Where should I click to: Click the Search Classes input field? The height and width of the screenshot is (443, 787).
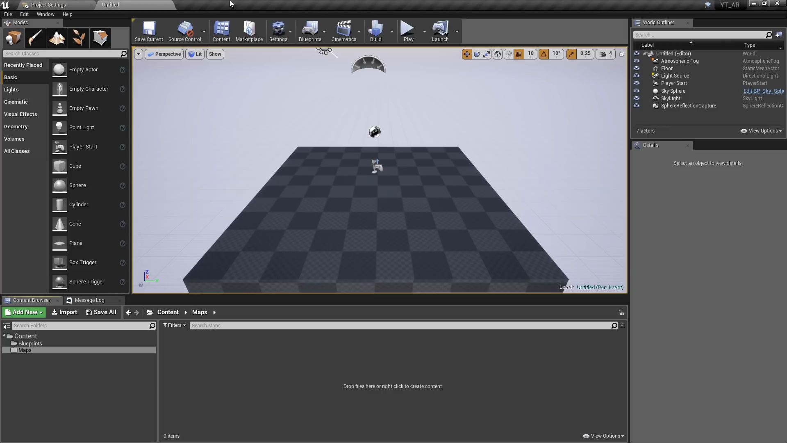point(64,54)
